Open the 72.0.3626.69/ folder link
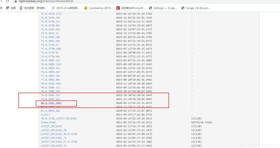This screenshot has height=148, width=280. pos(50,29)
